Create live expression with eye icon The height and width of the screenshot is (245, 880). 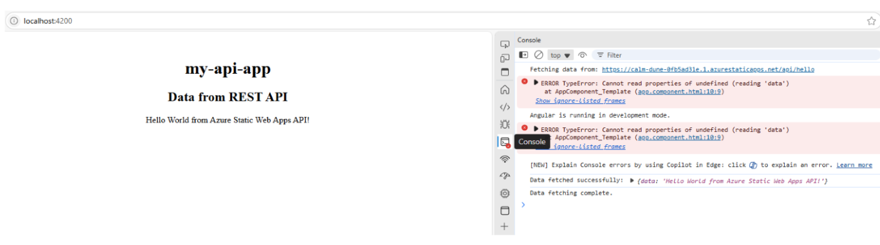click(582, 55)
